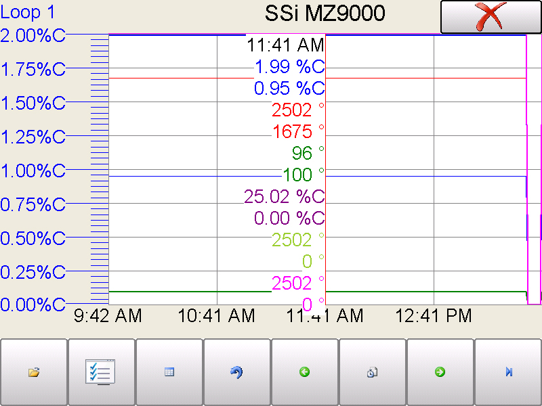Image resolution: width=542 pixels, height=406 pixels.
Task: Click the small table grid icon
Action: 169,372
